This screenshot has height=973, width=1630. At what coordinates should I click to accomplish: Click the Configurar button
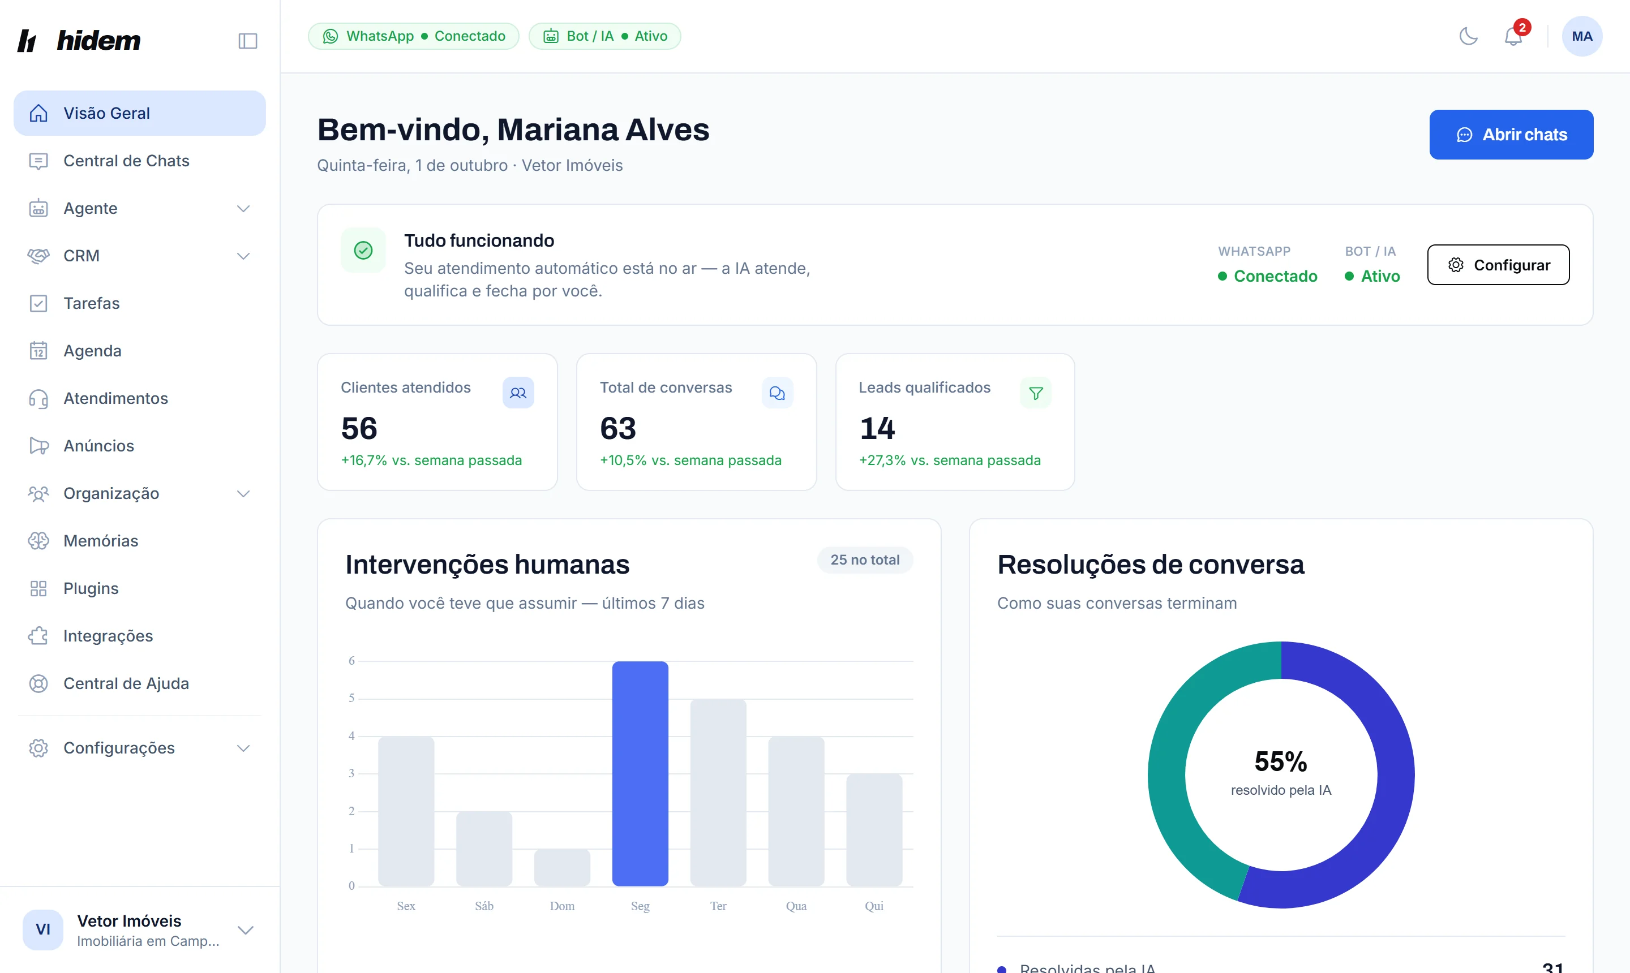click(1498, 265)
